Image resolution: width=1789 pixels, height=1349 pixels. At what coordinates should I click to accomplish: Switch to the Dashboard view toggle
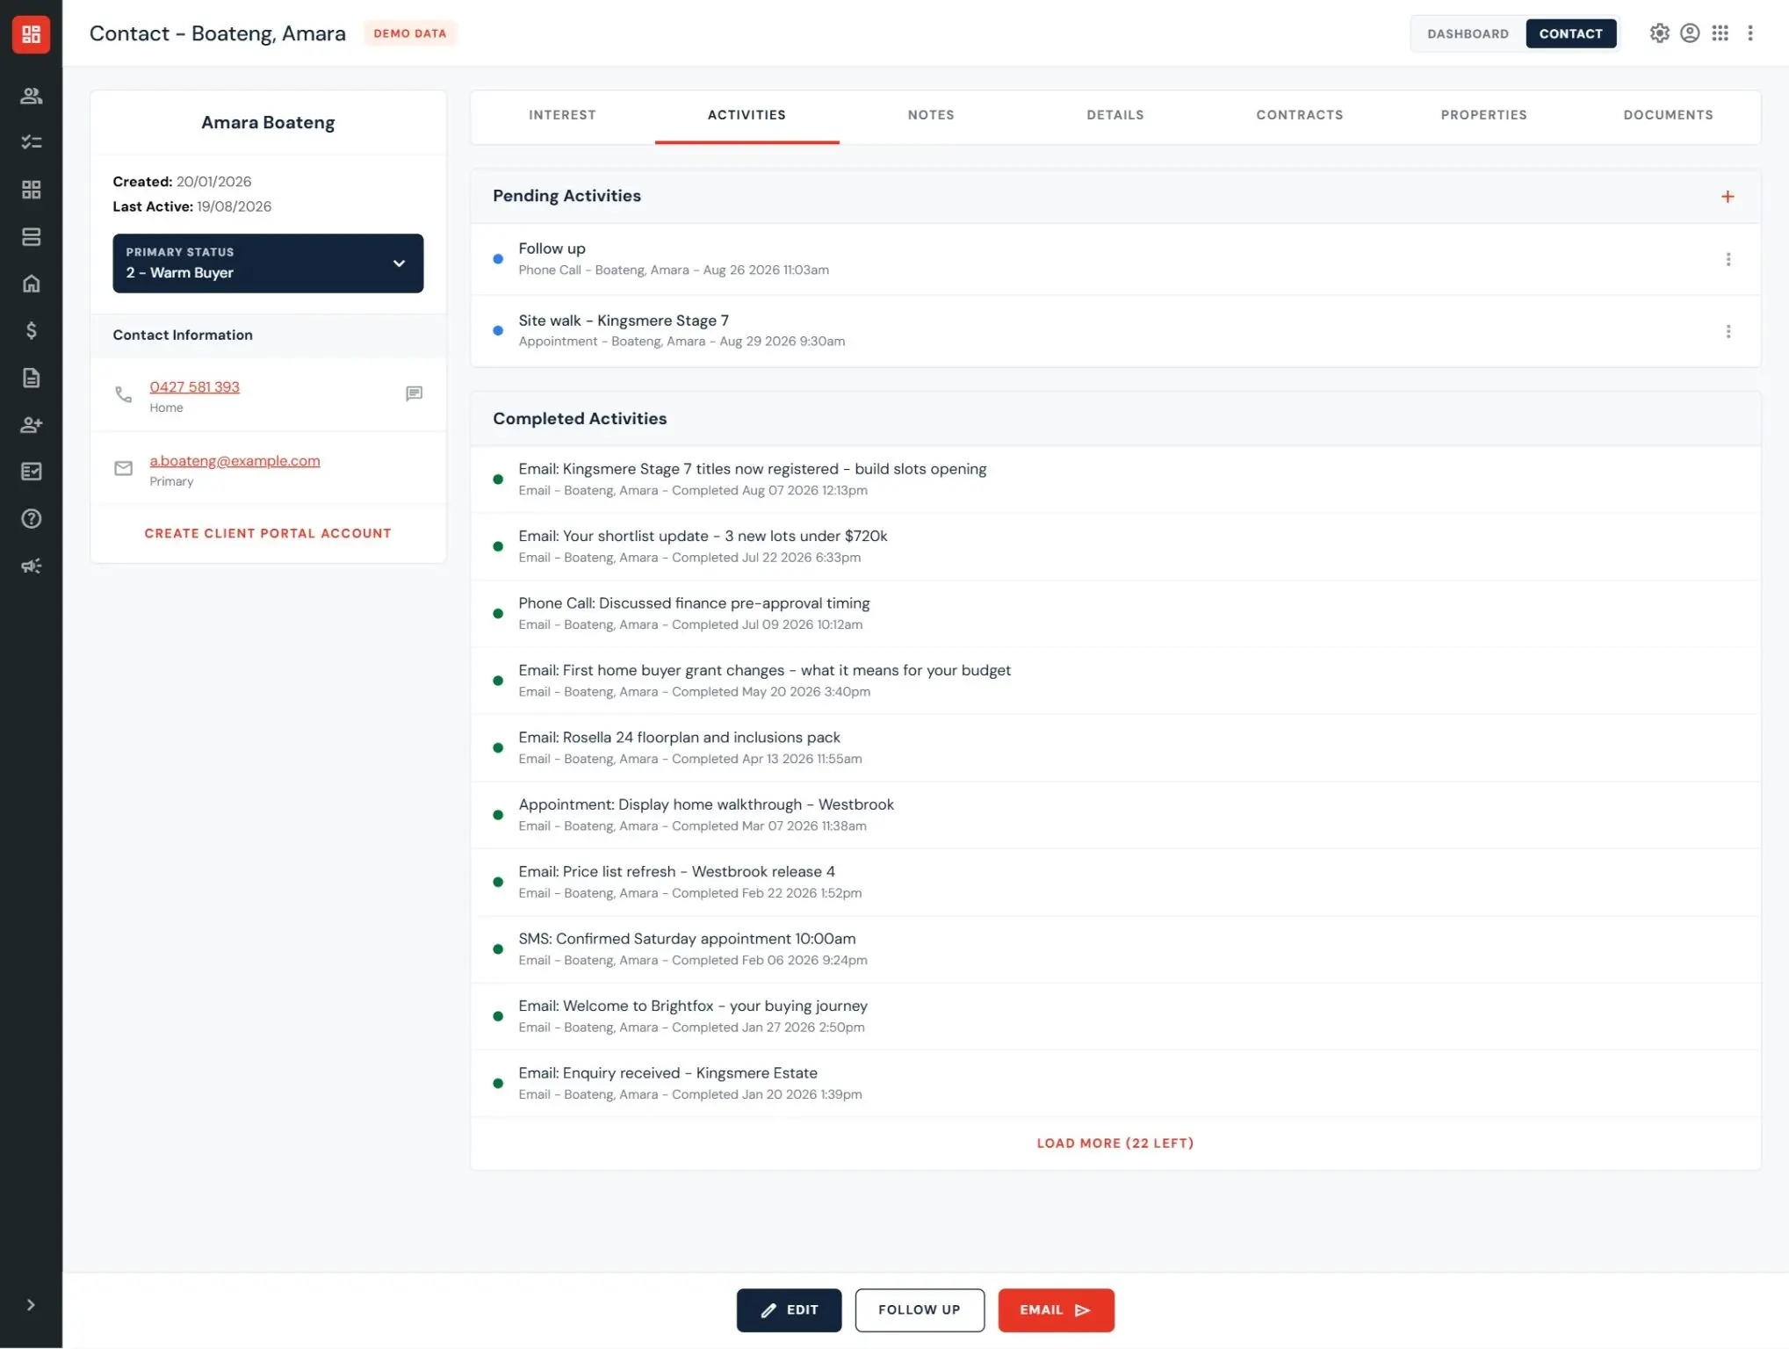1468,33
